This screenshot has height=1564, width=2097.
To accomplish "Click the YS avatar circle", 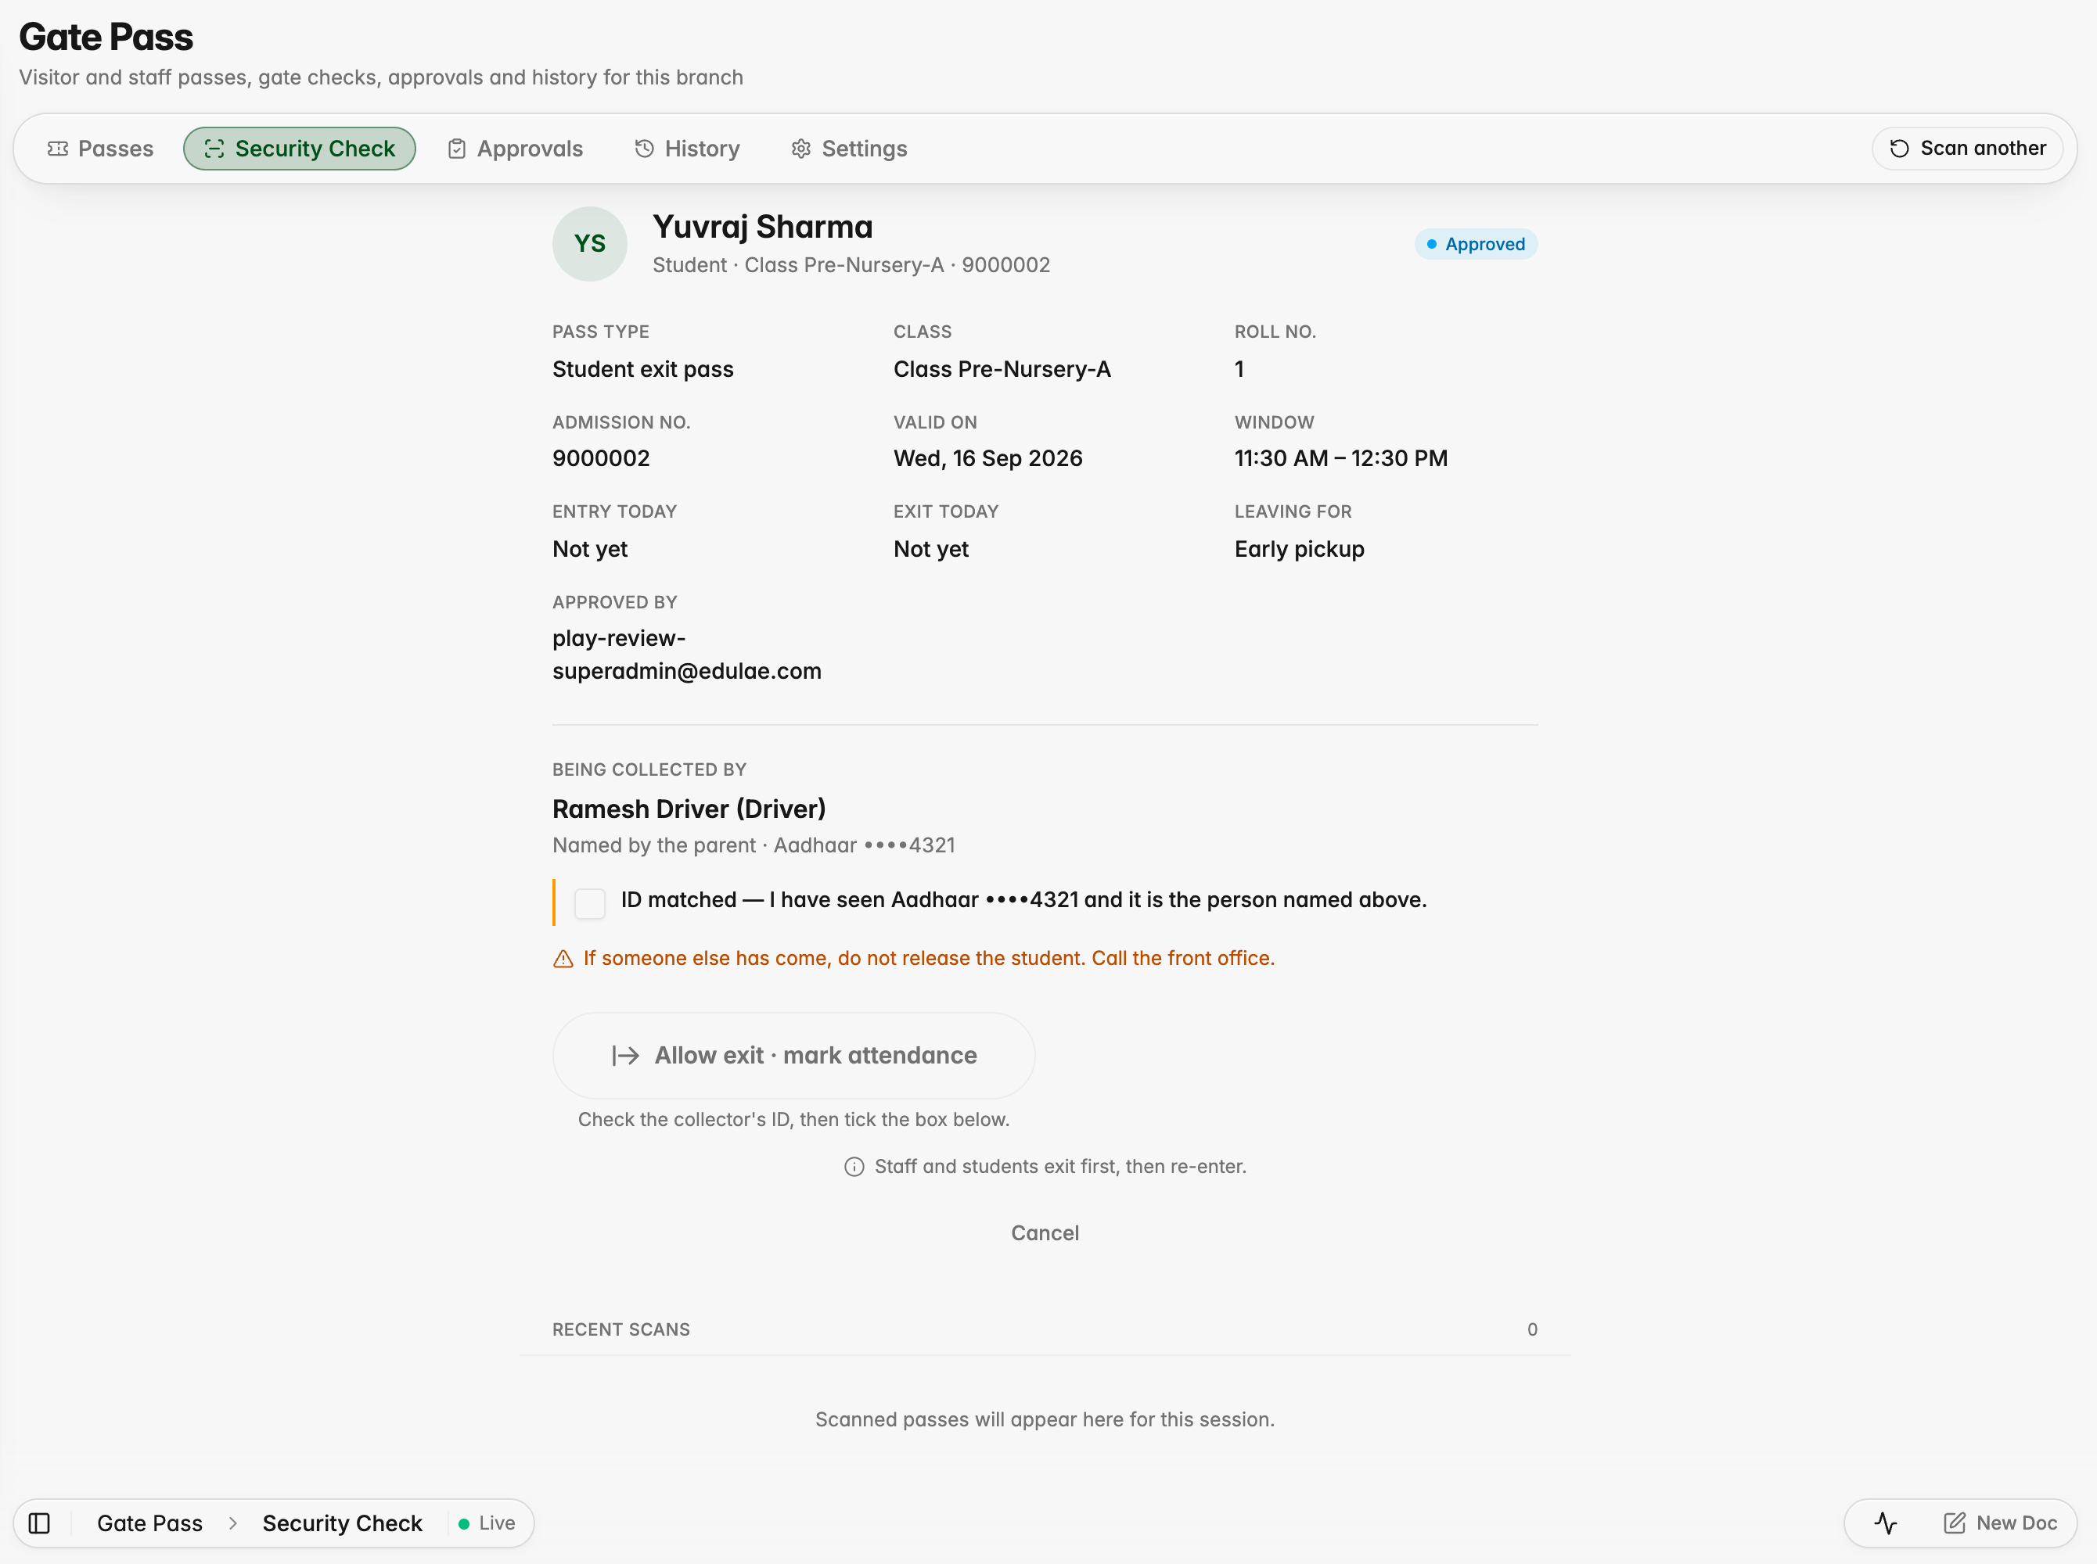I will (590, 244).
